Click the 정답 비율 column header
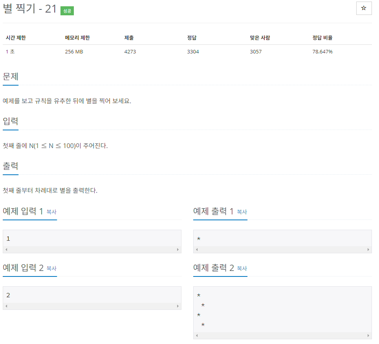This screenshot has width=379, height=344. coord(322,38)
